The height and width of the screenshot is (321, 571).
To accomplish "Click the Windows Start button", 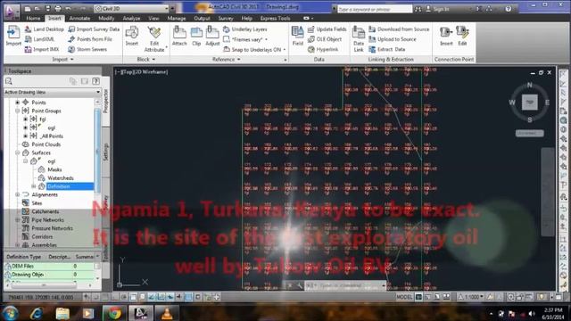I will click(10, 313).
